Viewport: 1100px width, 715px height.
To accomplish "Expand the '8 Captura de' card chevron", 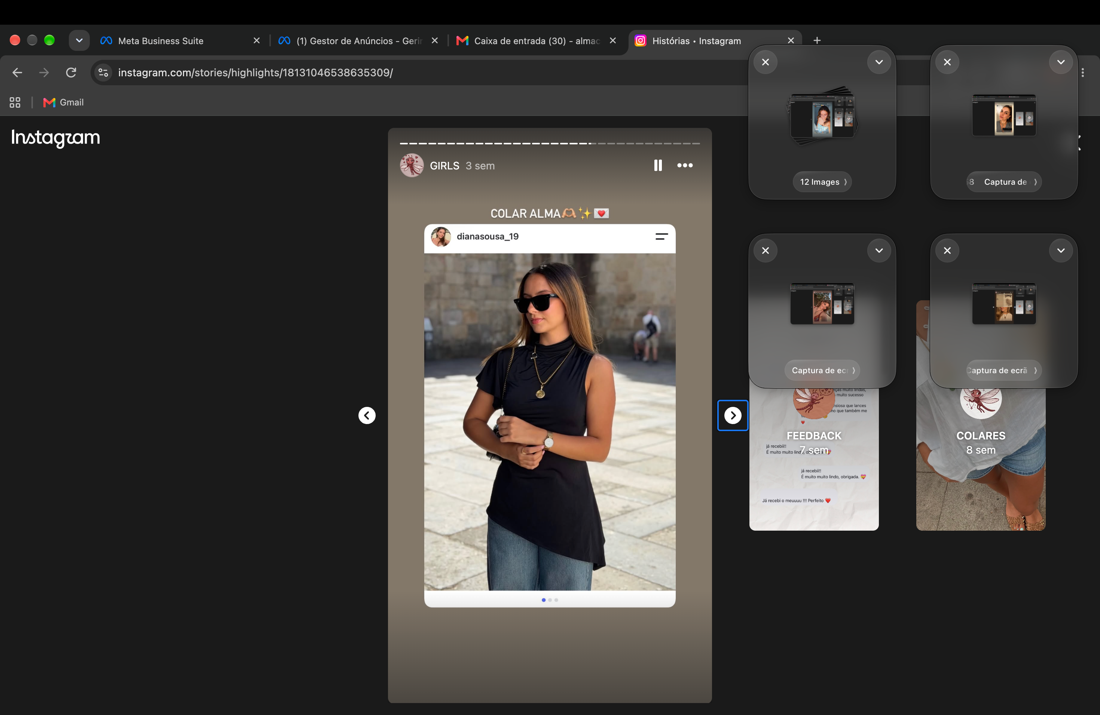I will pos(1061,62).
